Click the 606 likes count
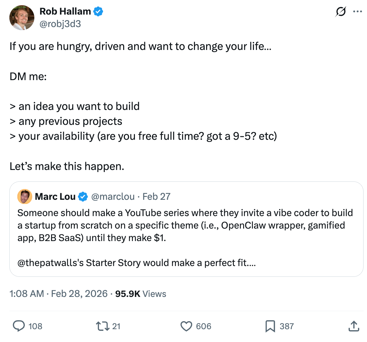This screenshot has width=367, height=342. coord(204,326)
